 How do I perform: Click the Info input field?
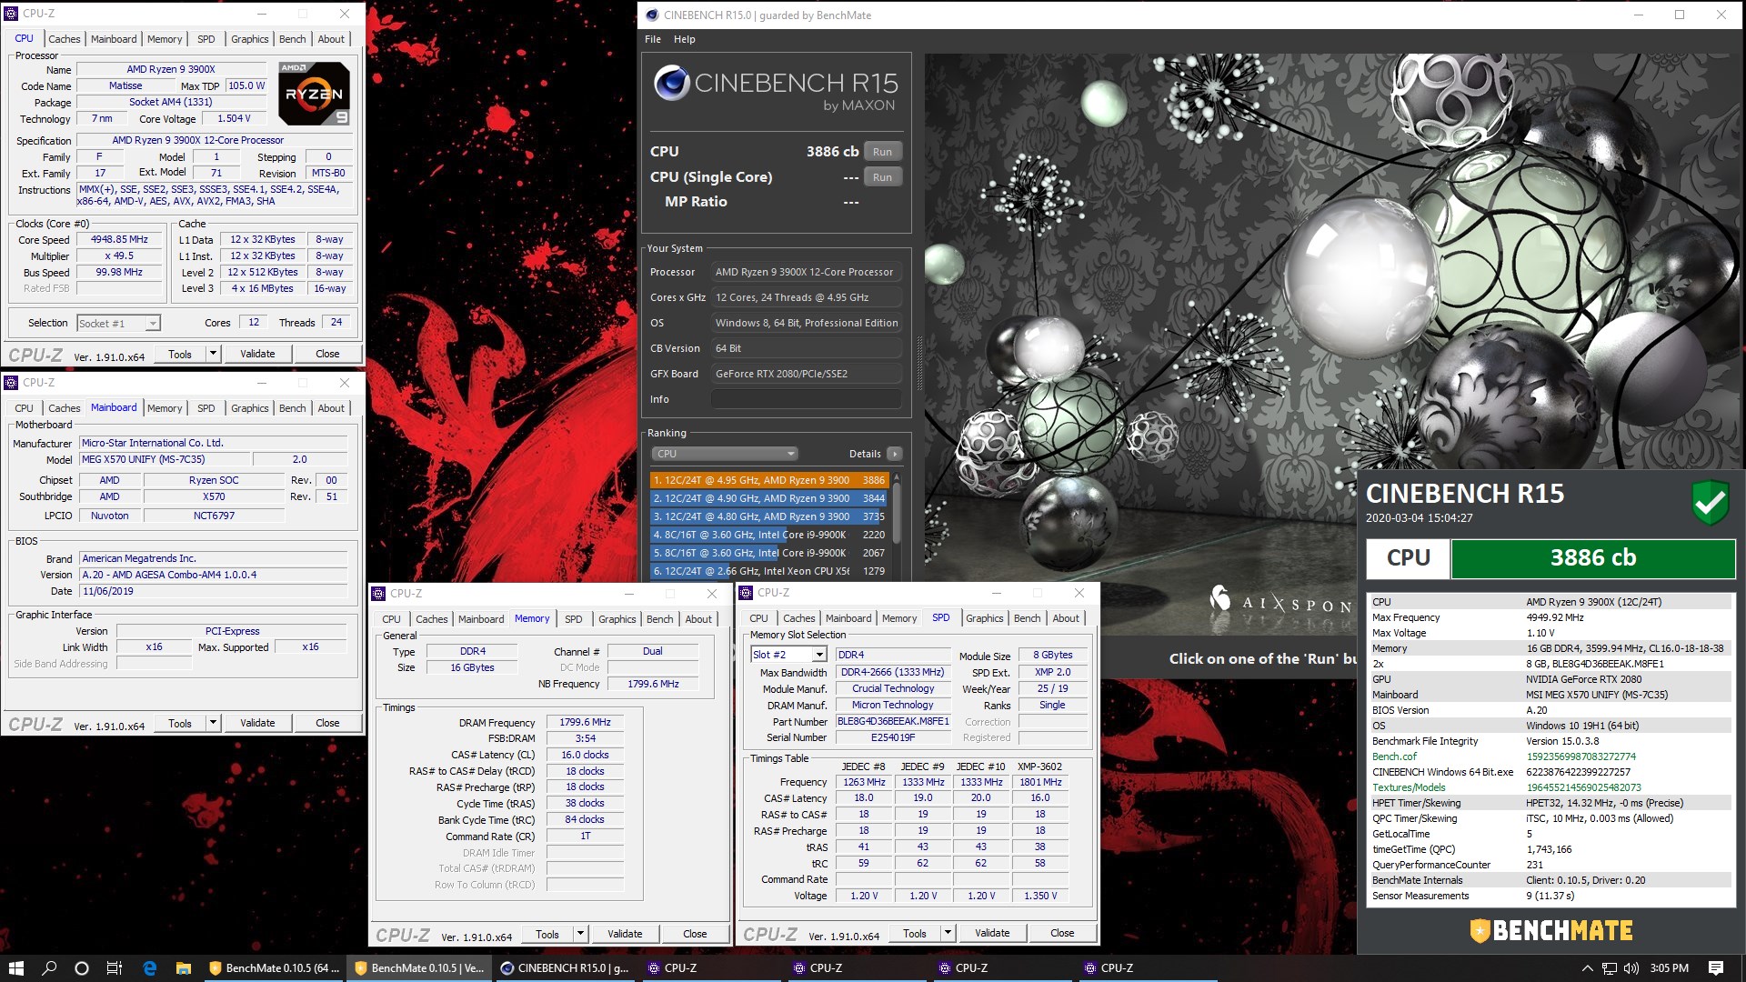[x=807, y=399]
